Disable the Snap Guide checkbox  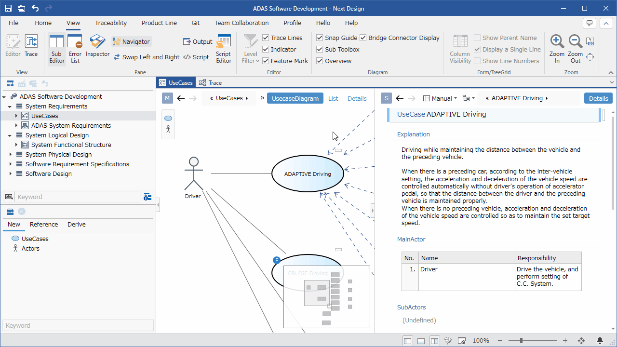pos(320,38)
